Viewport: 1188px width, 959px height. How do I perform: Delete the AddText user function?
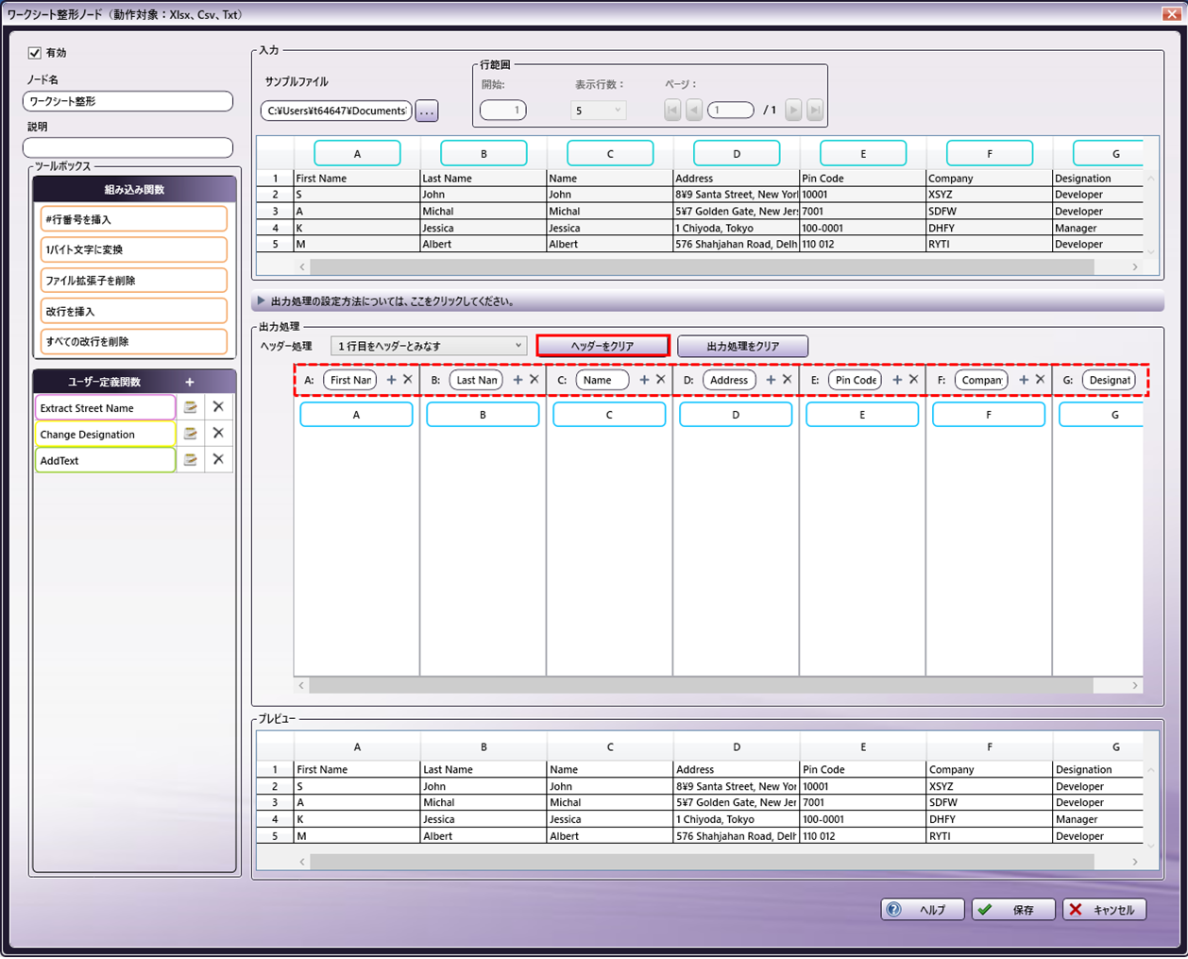218,459
